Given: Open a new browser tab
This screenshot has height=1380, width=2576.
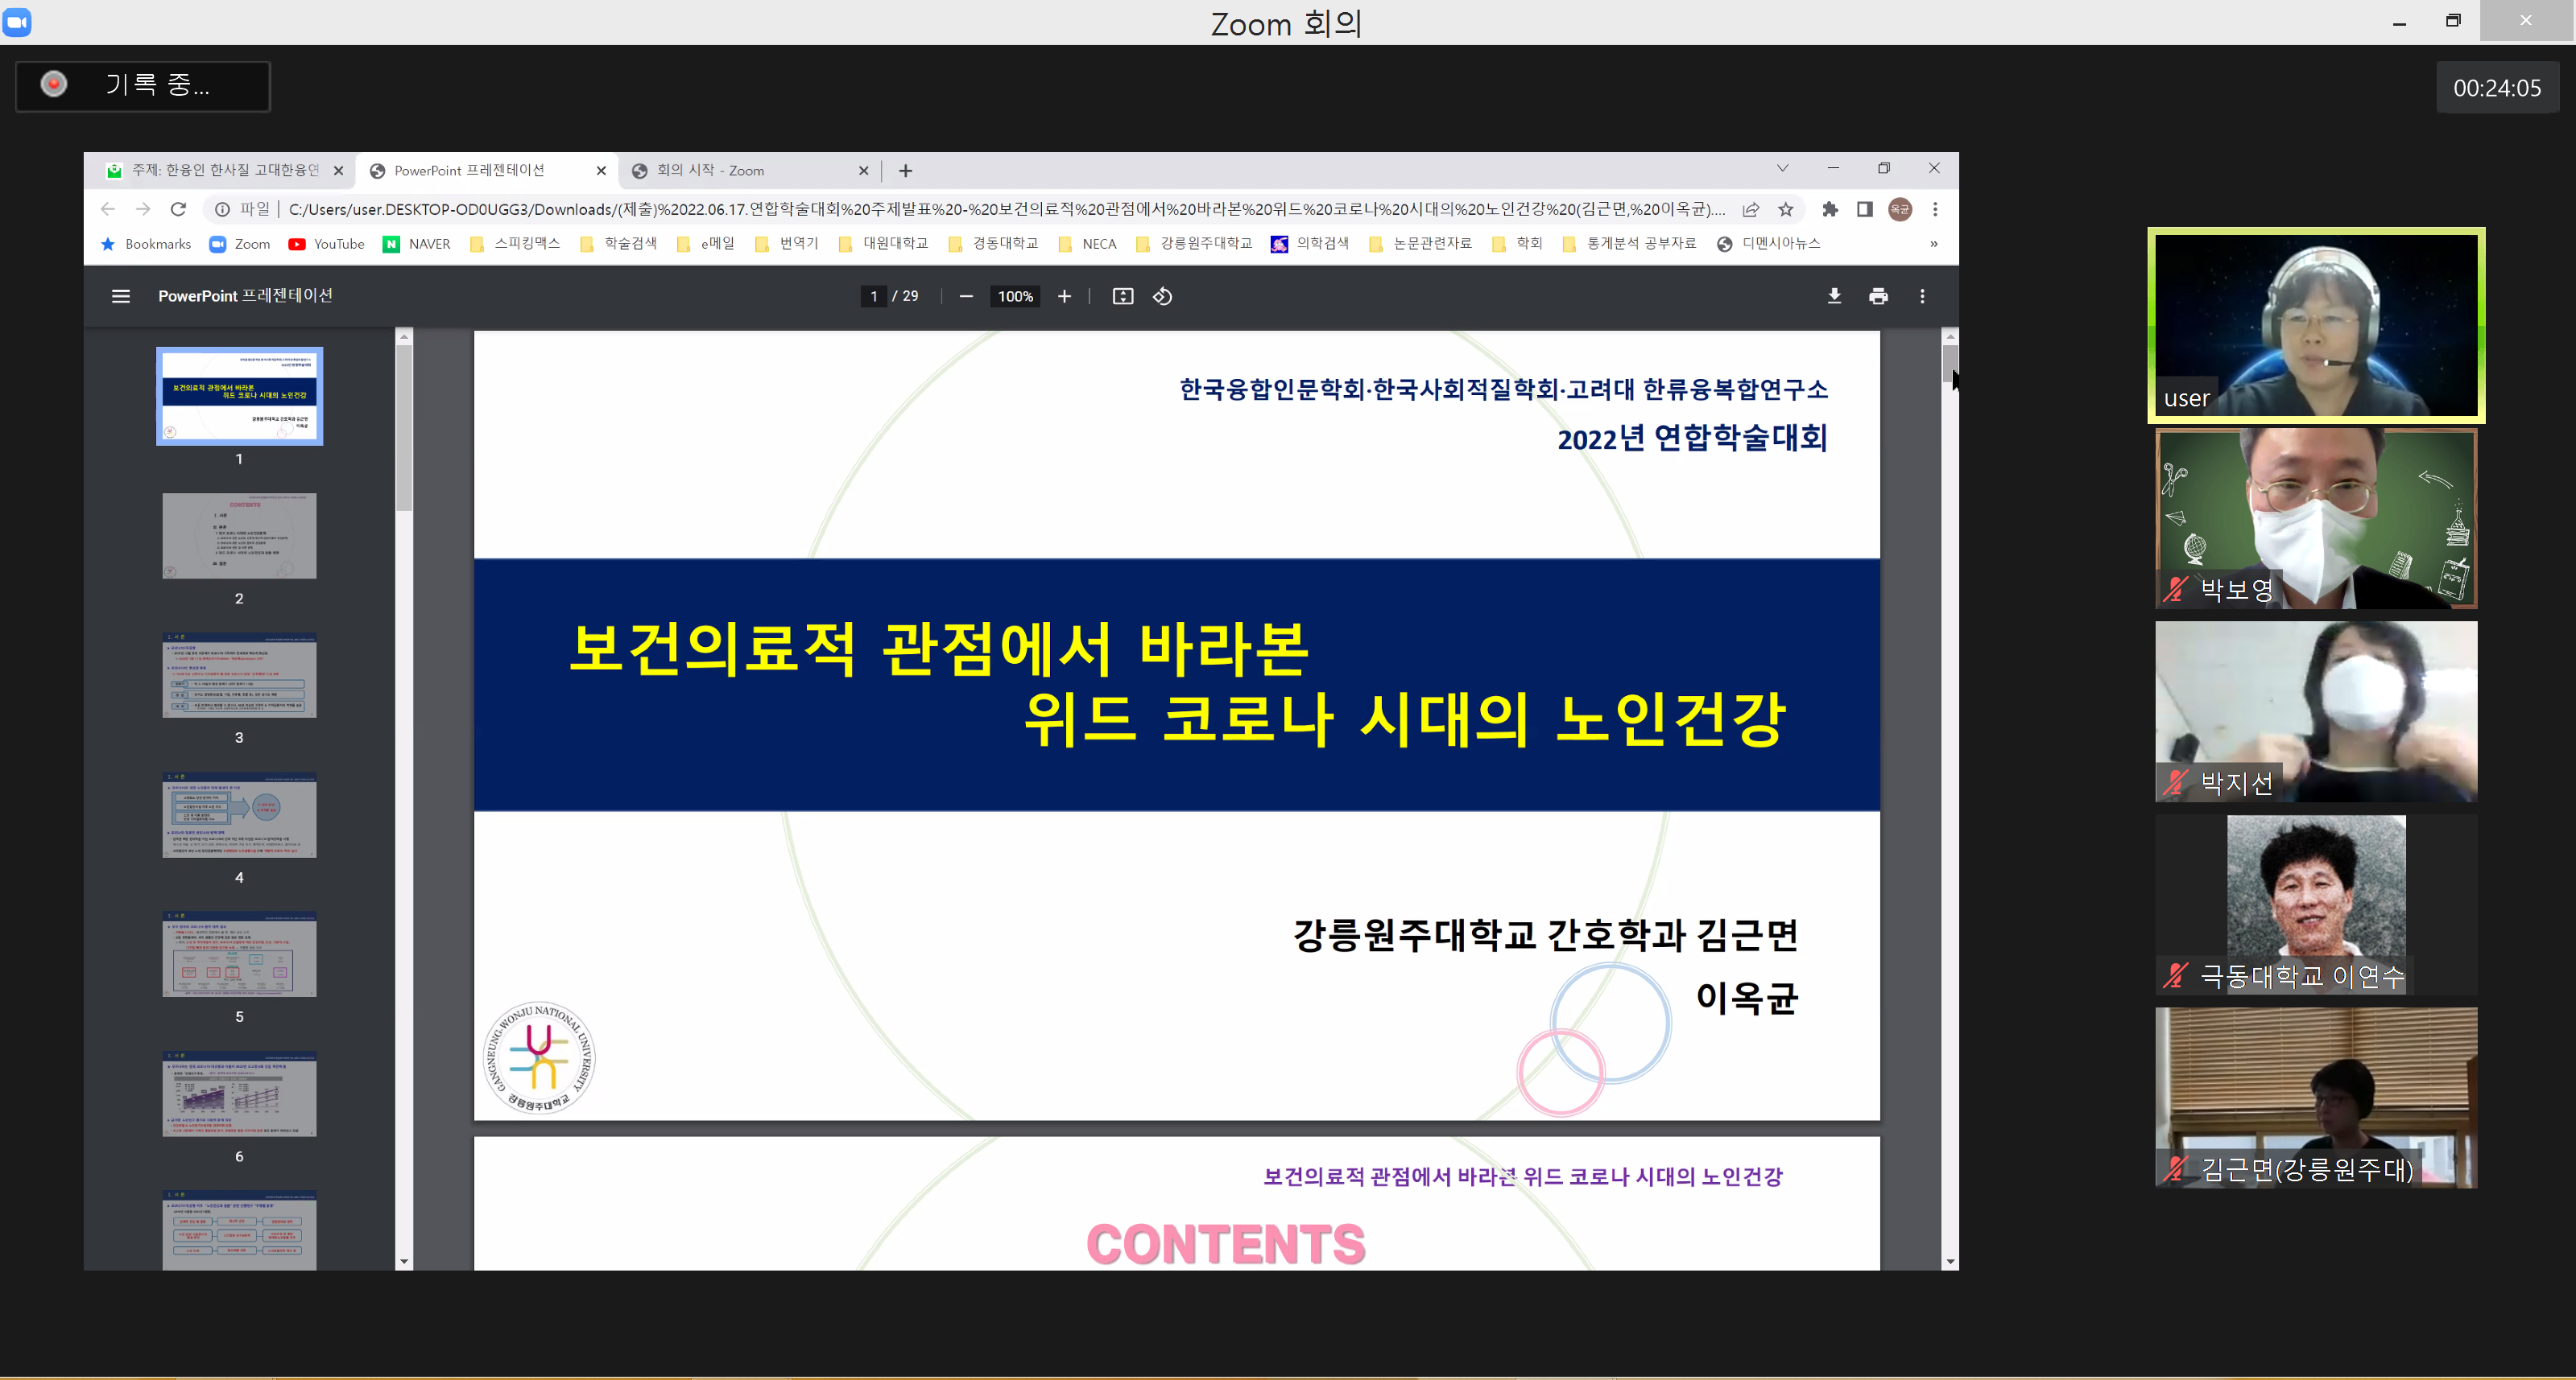Looking at the screenshot, I should [905, 171].
